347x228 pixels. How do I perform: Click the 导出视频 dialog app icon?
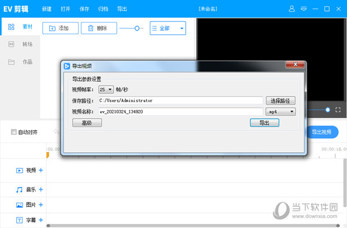(67, 66)
